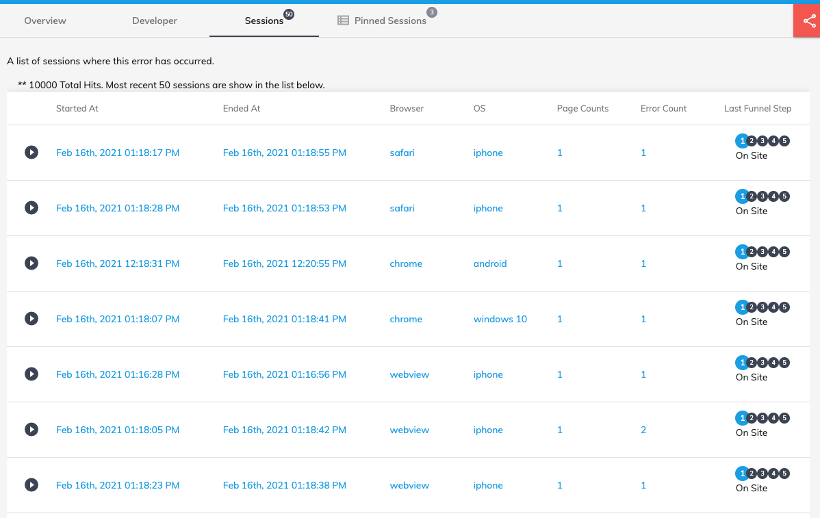Click chrome in the android row
The image size is (820, 518).
406,263
